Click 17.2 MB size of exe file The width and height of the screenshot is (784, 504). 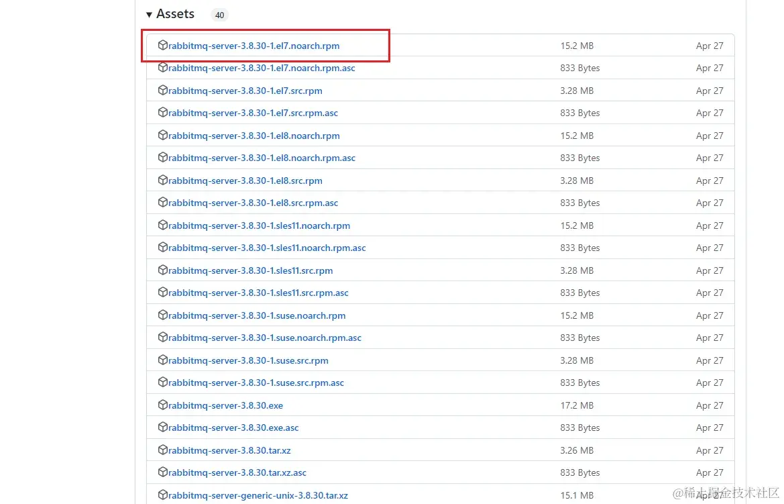(x=577, y=405)
